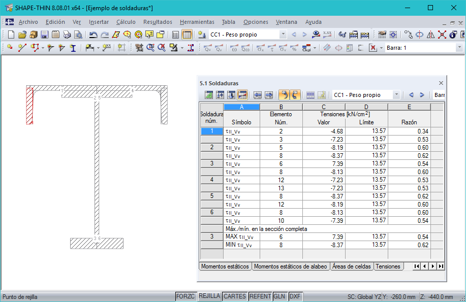Switch to the Tensiones tab
466x302 pixels.
[x=388, y=266]
